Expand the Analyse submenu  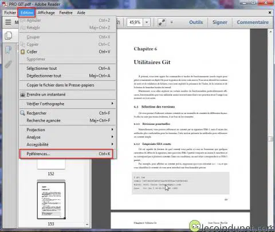click(x=68, y=137)
